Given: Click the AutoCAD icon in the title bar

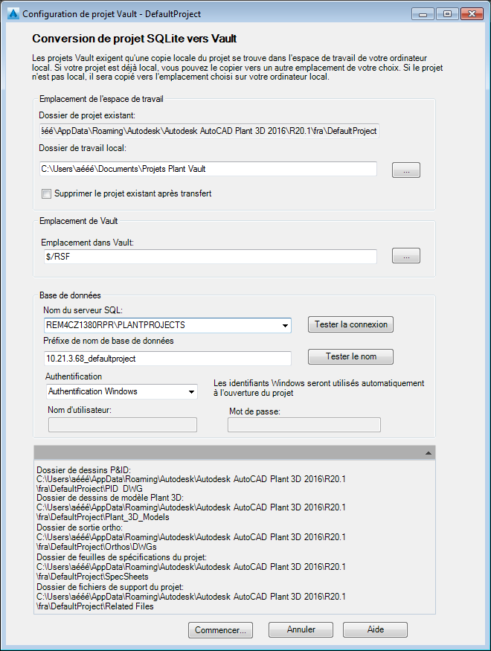Looking at the screenshot, I should 13,14.
